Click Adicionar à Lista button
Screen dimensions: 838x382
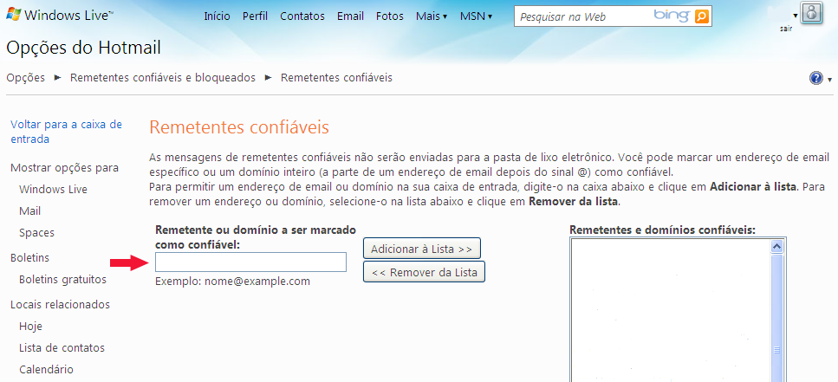pyautogui.click(x=422, y=249)
